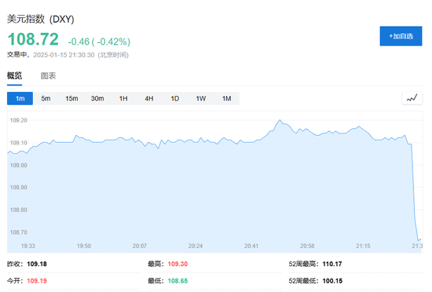Click the 52周最高 value 110.17
The image size is (432, 292).
pyautogui.click(x=332, y=264)
